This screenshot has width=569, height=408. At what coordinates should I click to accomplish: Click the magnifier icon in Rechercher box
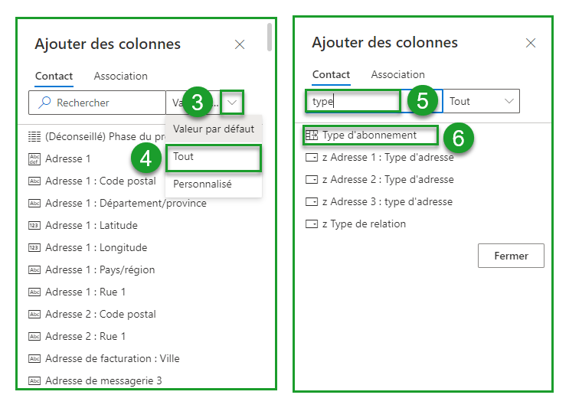pos(44,103)
